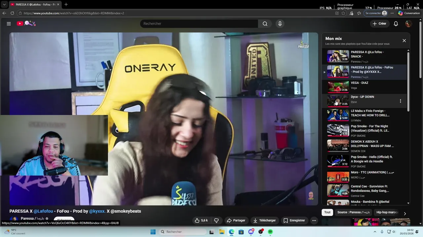Select Dyce - UP DOWN thumbnail
The width and height of the screenshot is (423, 237).
point(338,101)
